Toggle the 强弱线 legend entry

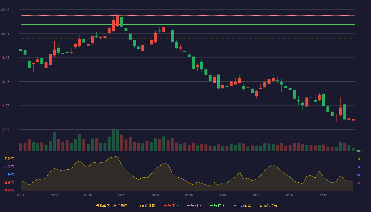194,206
